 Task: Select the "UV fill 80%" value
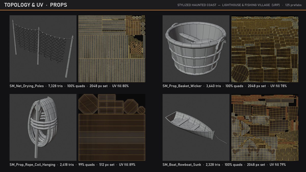(x=120, y=86)
